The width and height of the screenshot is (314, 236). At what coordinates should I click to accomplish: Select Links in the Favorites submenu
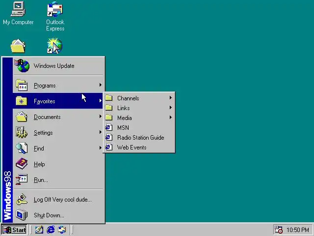coord(139,108)
